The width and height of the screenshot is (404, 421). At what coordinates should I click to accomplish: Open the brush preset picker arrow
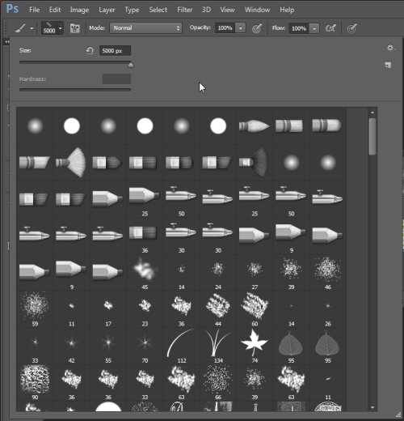tap(61, 28)
